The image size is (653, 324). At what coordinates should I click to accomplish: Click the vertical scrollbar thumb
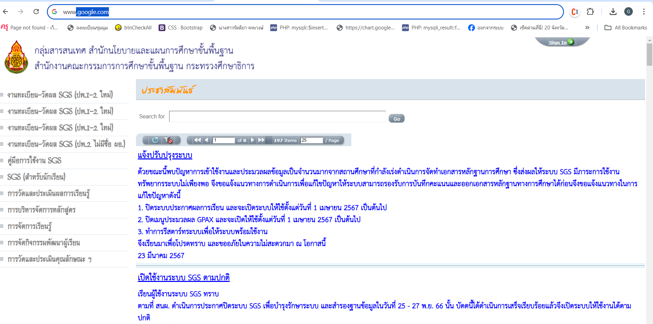click(x=649, y=54)
